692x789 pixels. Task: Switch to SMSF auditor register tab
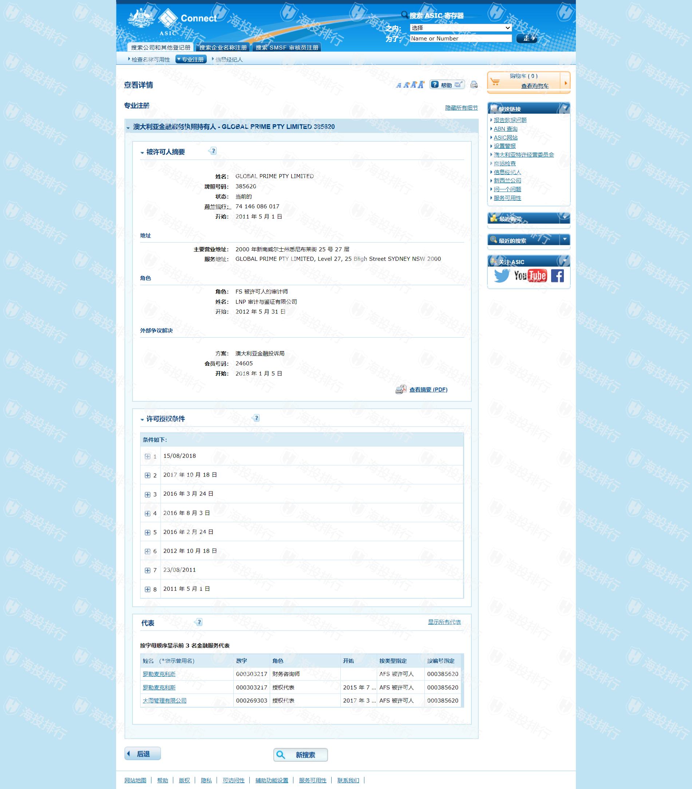tap(286, 47)
